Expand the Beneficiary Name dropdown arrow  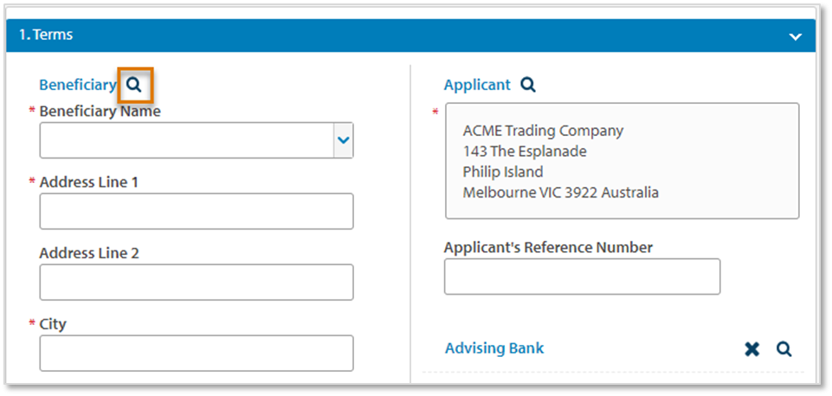pyautogui.click(x=344, y=140)
